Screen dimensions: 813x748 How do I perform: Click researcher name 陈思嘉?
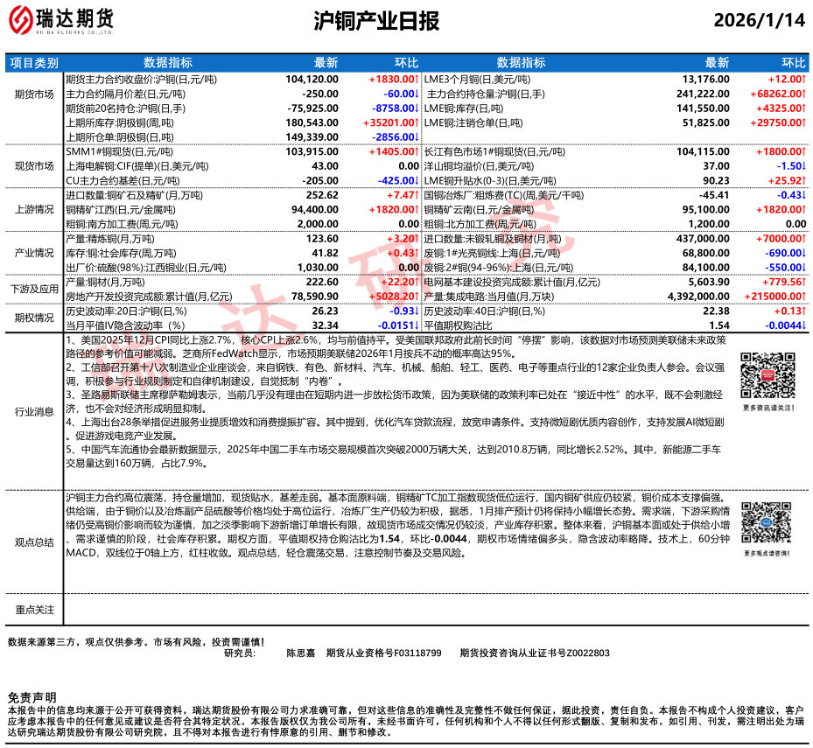(300, 653)
